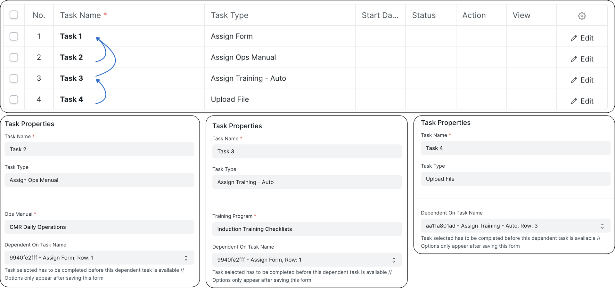Screen dimensions: 615x288
Task: Click the Task Type field showing Assign Training - Auto
Action: (x=307, y=182)
